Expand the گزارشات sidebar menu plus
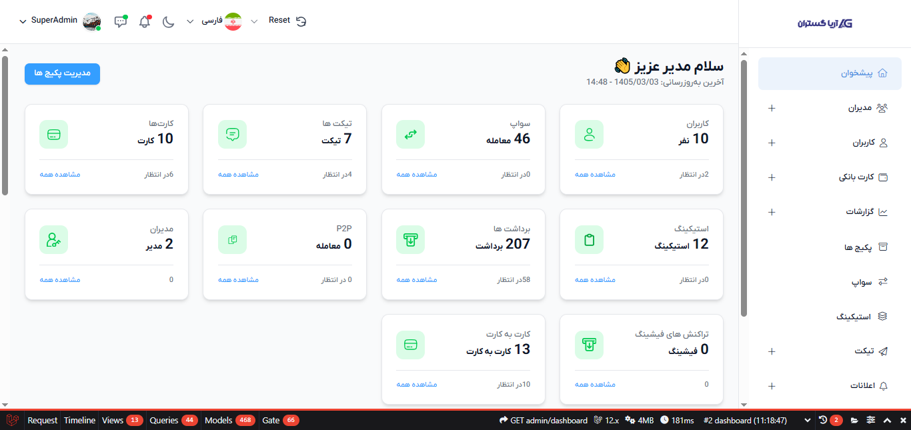911x430 pixels. pos(772,212)
